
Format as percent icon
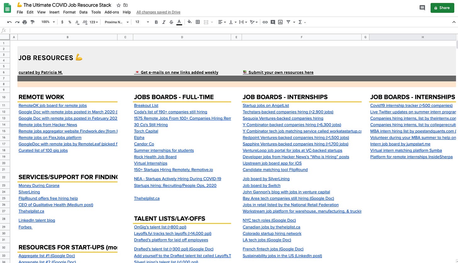(x=70, y=22)
